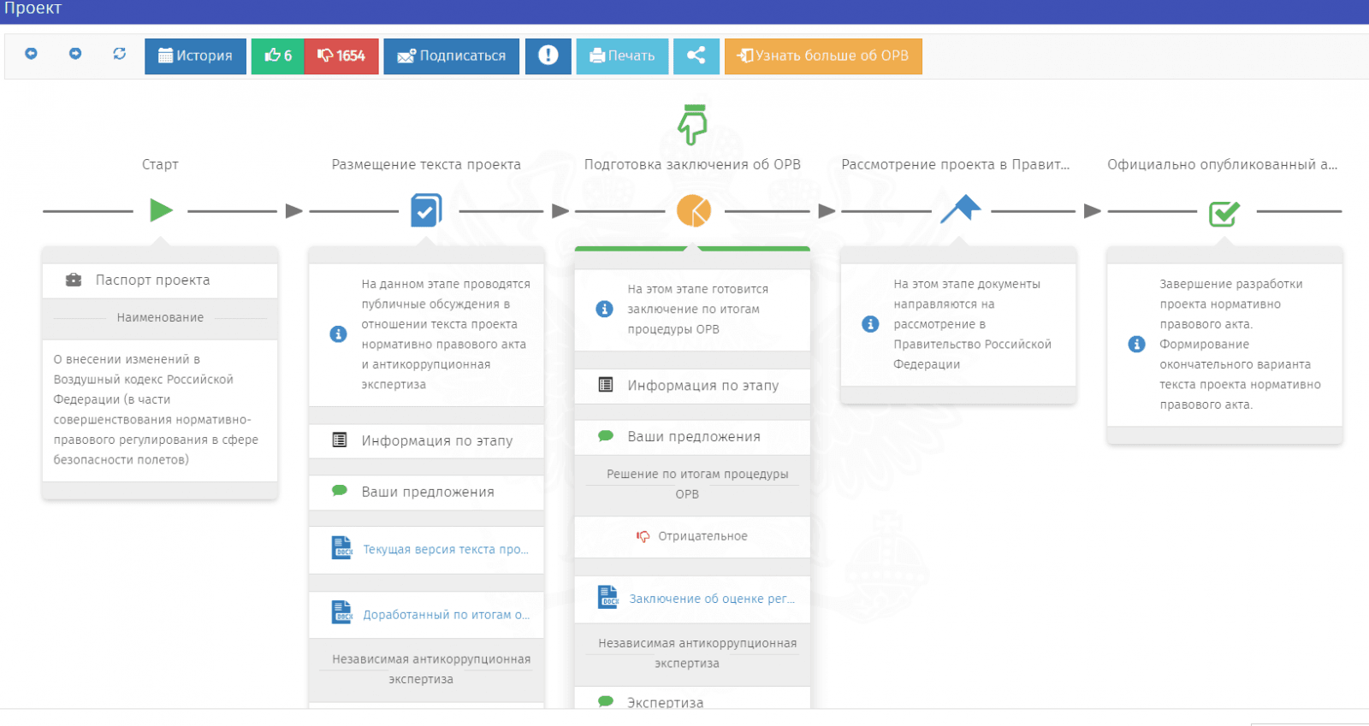Screen dimensions: 1369x726
Task: Click the forward arrow navigation icon
Action: click(75, 54)
